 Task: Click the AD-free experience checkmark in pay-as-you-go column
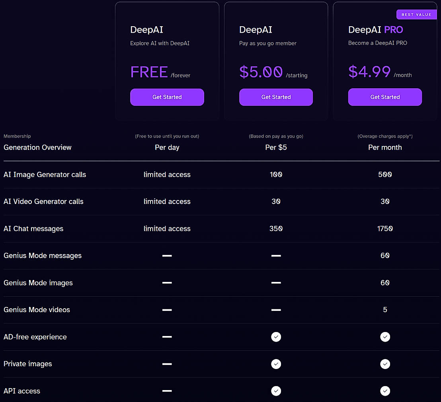(276, 337)
